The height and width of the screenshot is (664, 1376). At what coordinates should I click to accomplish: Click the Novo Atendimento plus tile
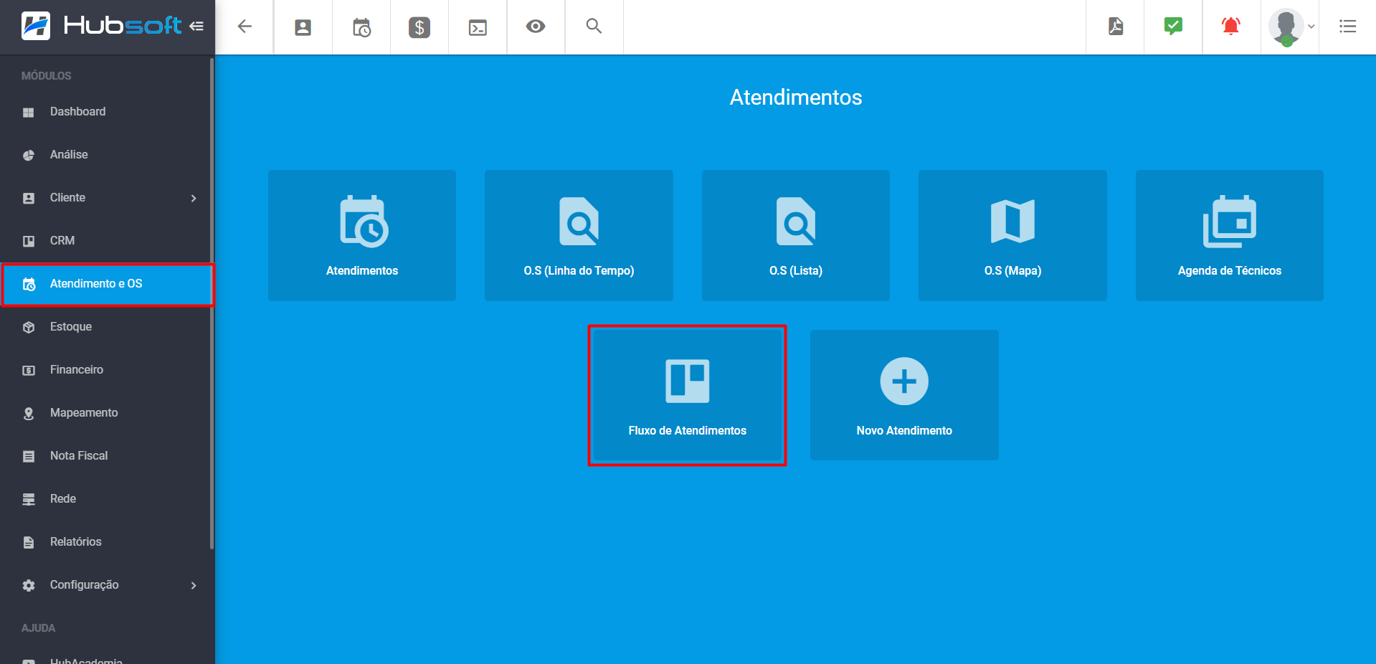(904, 395)
